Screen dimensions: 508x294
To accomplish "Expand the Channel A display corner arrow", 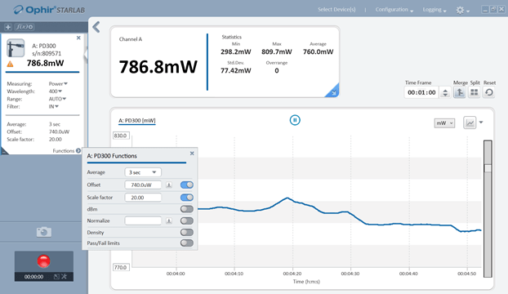I will pos(333,92).
